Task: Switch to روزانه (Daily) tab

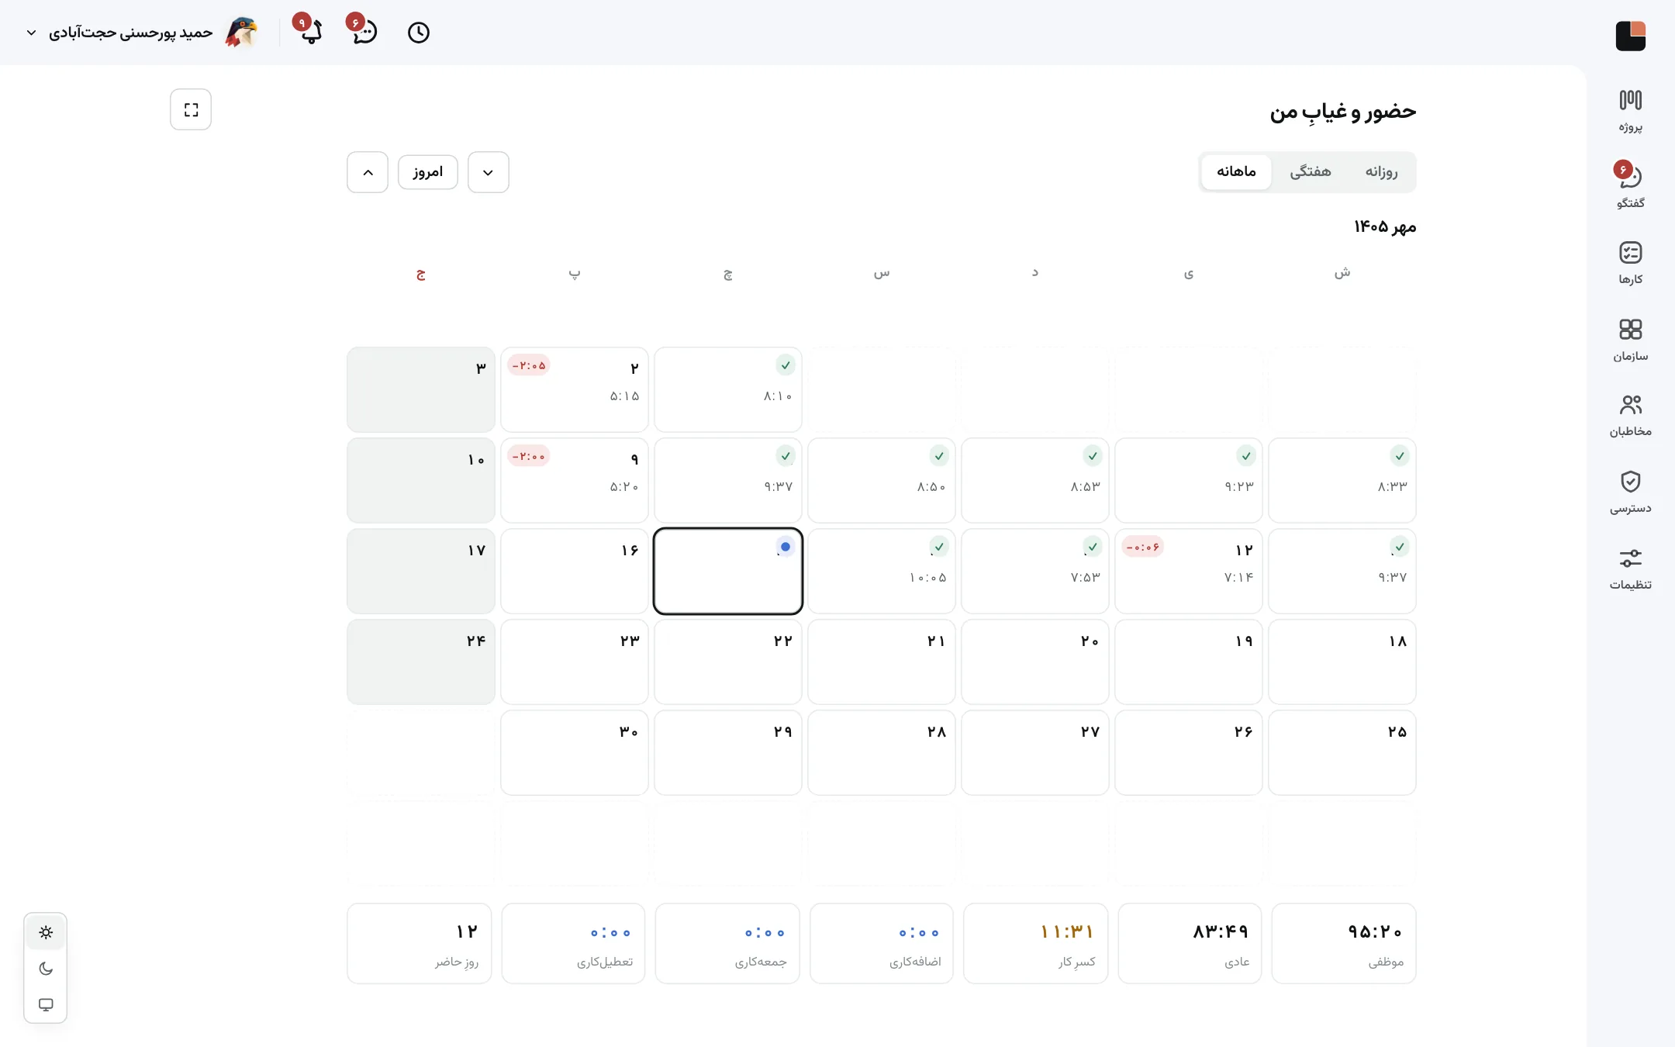Action: pos(1381,171)
